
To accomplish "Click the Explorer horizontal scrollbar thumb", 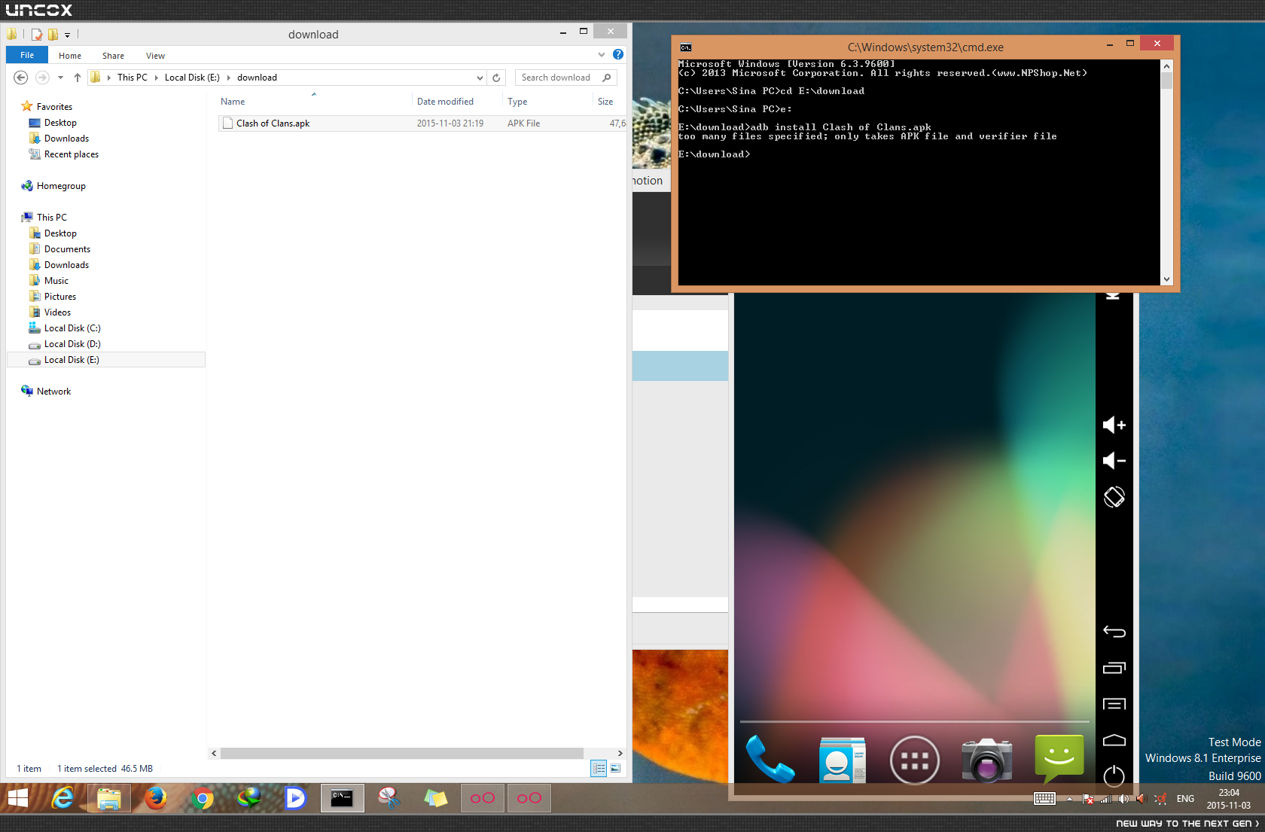I will [x=401, y=753].
